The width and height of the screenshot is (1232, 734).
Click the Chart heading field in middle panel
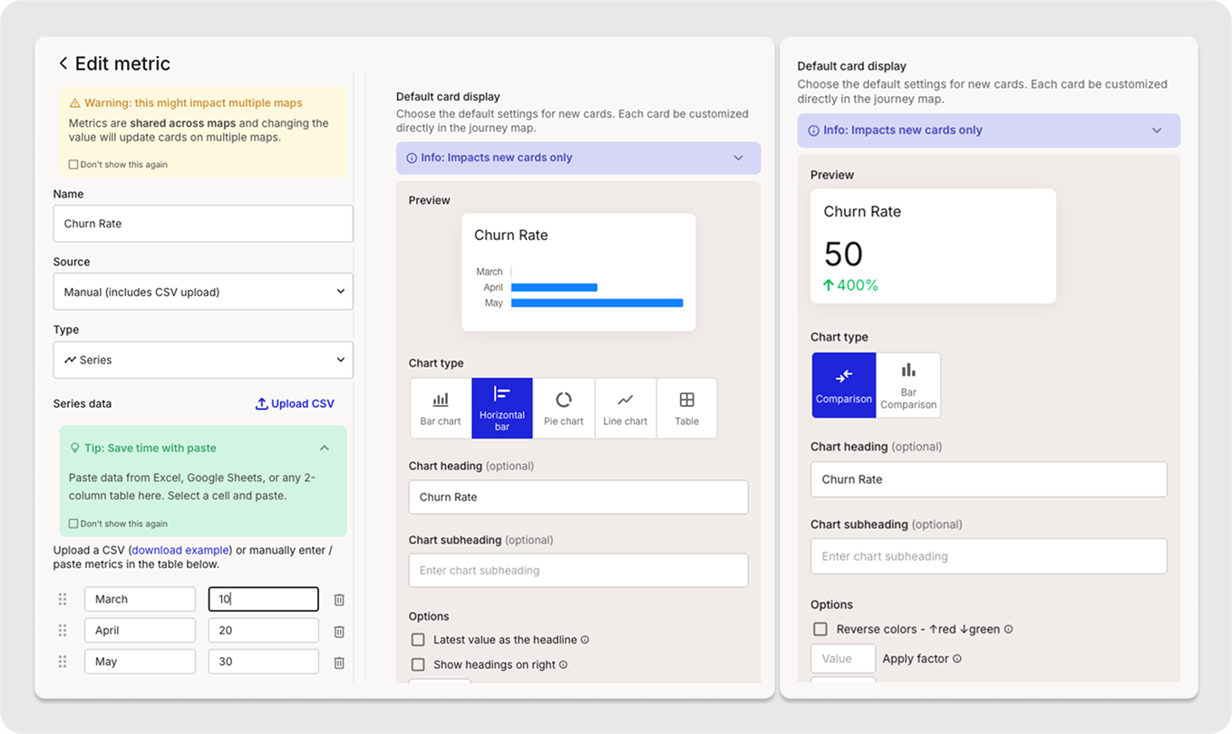(x=578, y=497)
